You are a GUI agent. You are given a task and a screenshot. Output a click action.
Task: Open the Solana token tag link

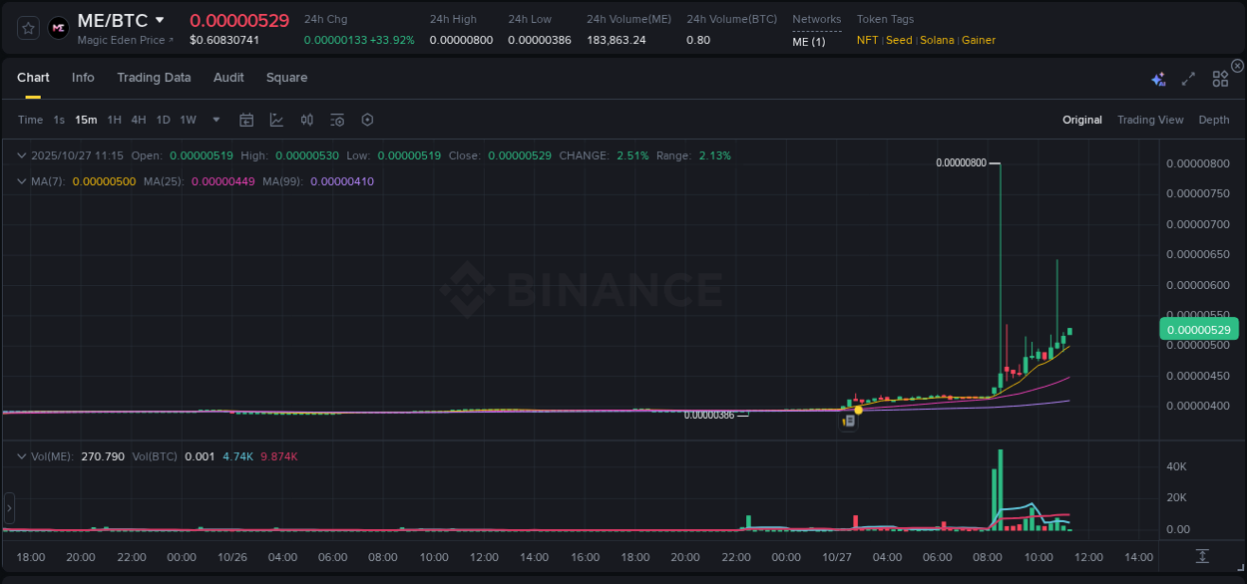click(937, 40)
